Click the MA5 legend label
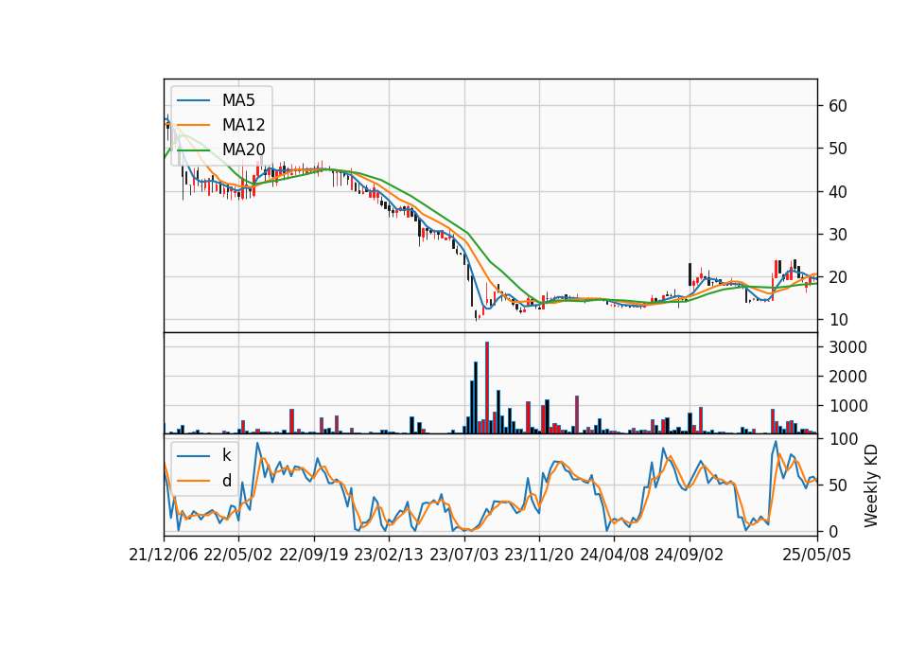This screenshot has width=908, height=653. click(238, 100)
